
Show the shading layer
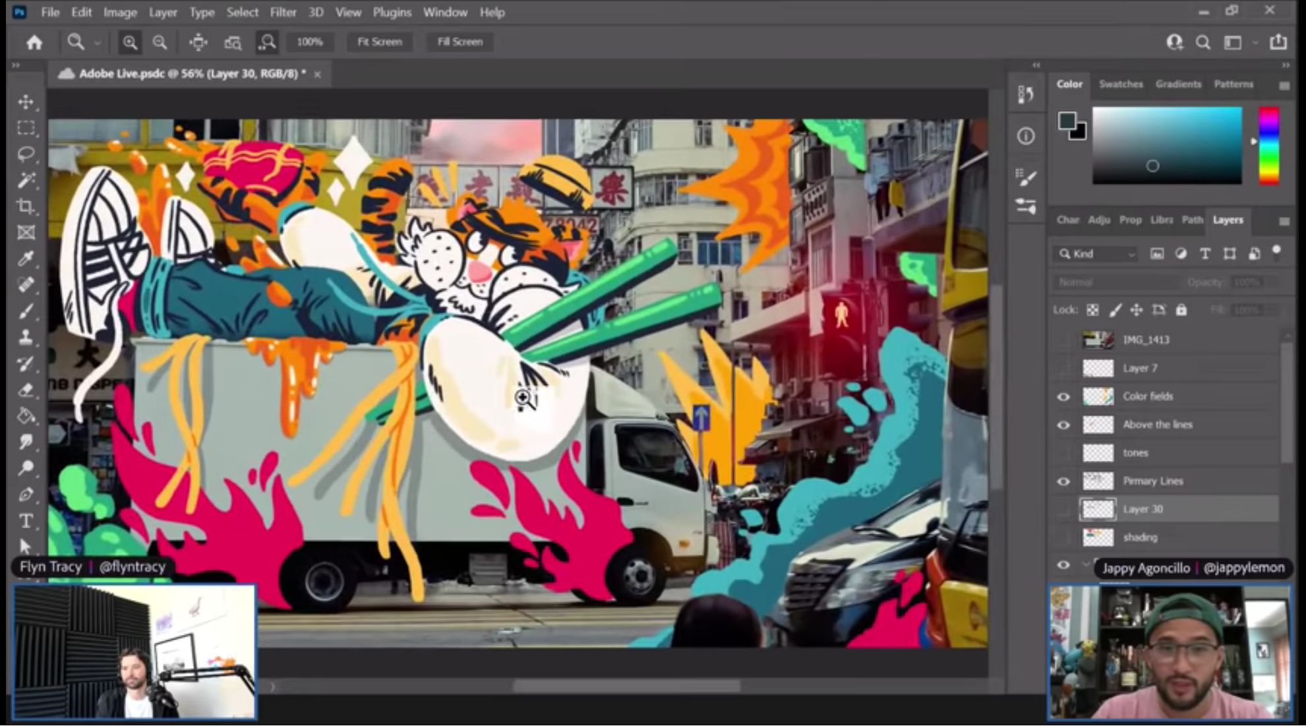click(x=1063, y=537)
